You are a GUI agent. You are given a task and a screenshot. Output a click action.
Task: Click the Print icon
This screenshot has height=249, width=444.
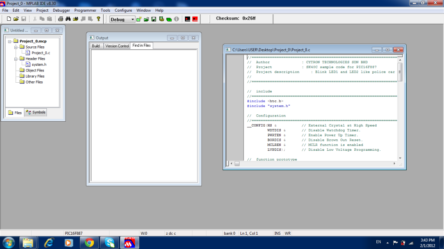click(x=60, y=19)
